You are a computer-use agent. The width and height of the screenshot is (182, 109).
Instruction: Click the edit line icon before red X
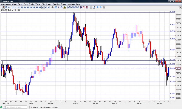[81, 7]
